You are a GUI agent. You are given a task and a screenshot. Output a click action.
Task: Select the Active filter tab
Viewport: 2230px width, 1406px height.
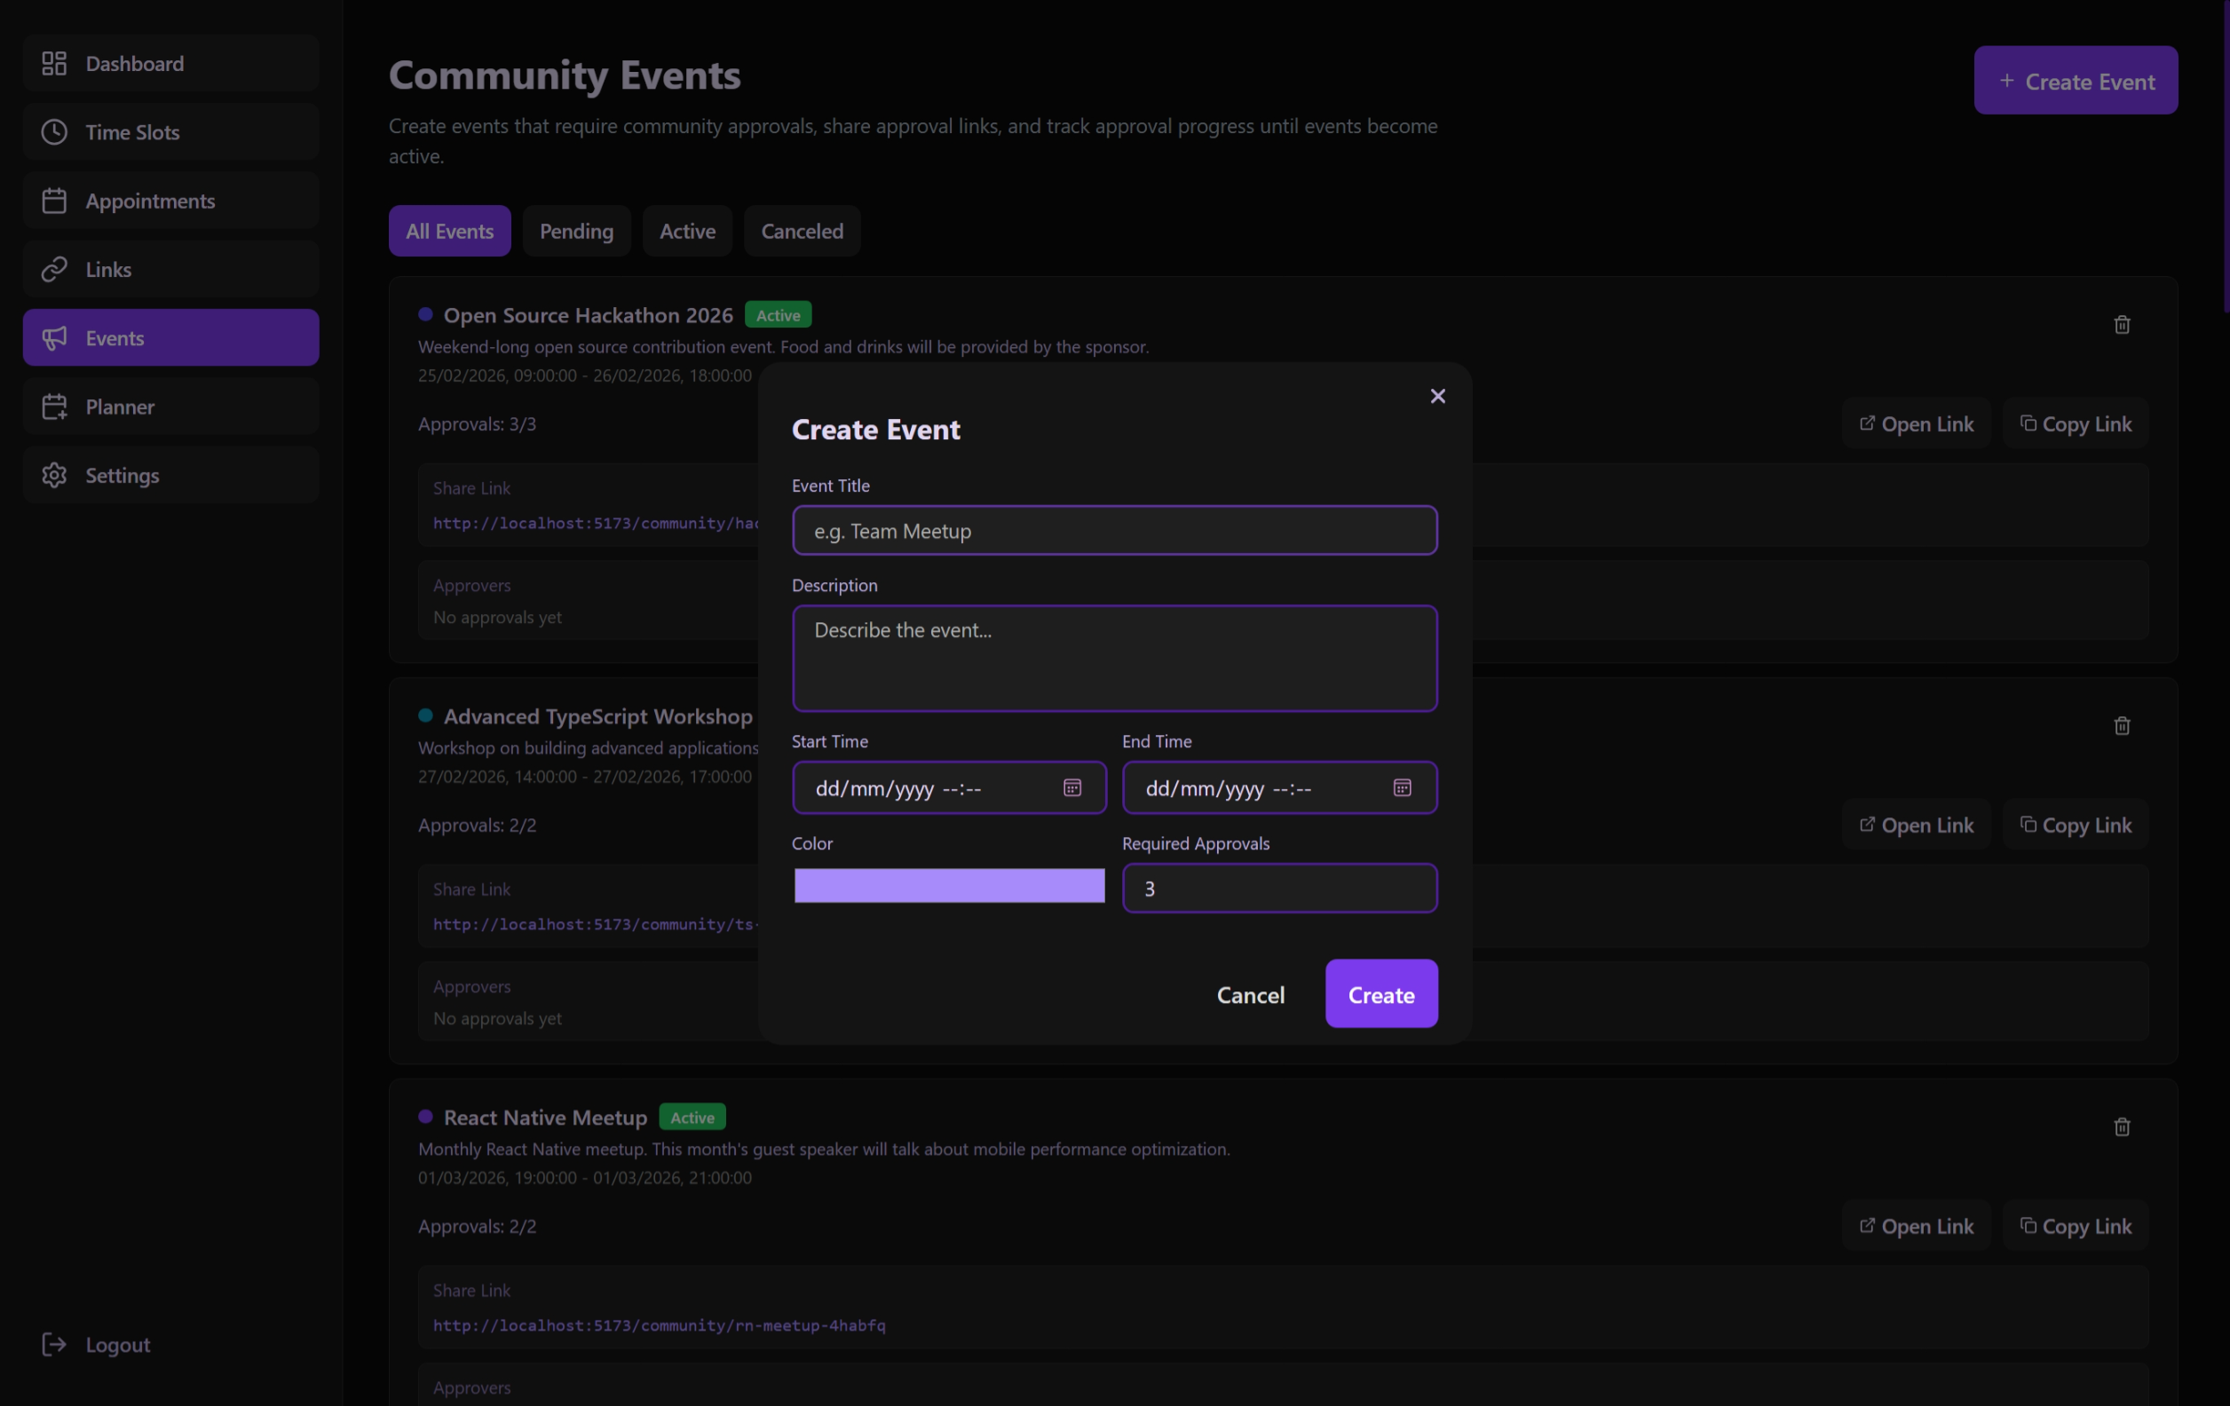[687, 231]
